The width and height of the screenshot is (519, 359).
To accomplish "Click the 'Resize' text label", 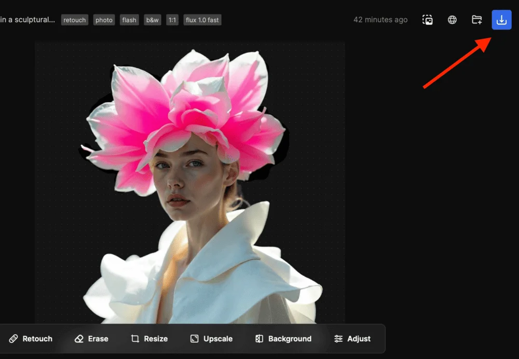I will (156, 339).
